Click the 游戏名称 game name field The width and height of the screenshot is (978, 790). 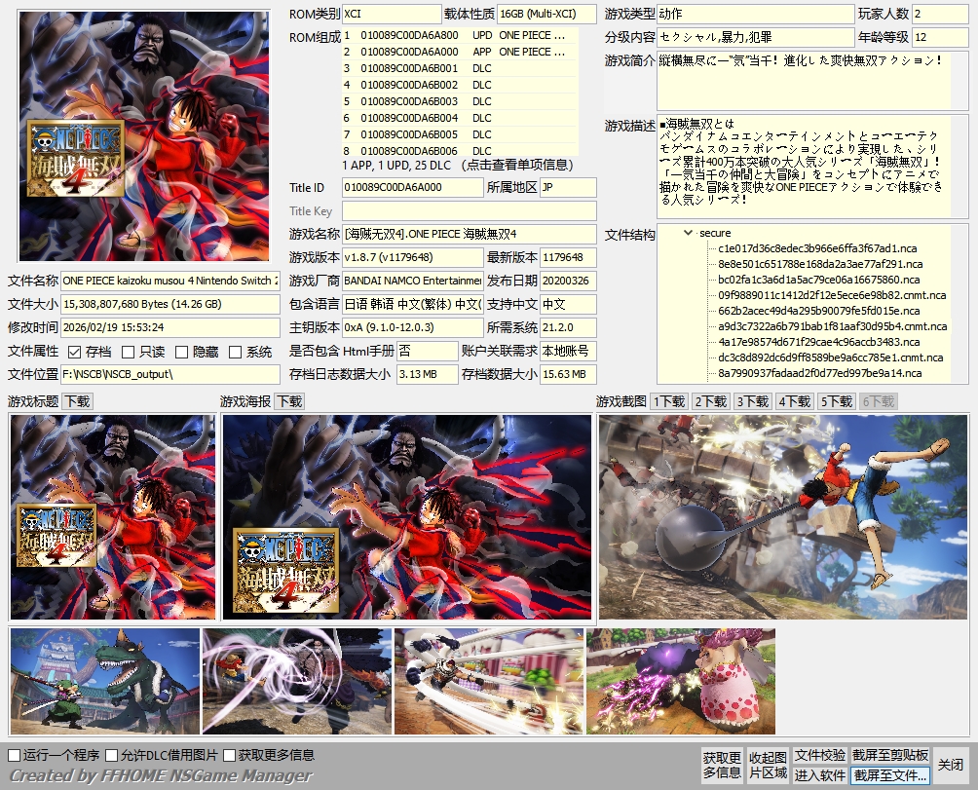tap(470, 234)
